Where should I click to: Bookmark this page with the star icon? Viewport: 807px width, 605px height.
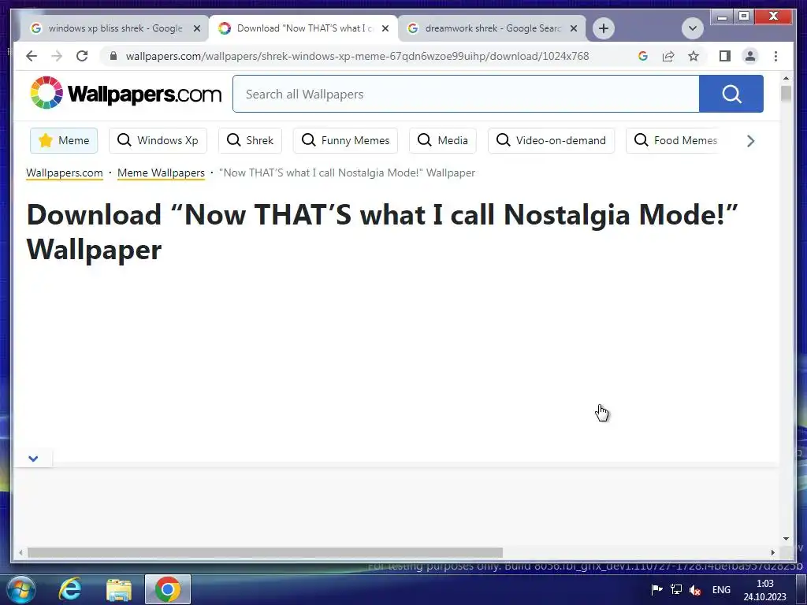(694, 56)
